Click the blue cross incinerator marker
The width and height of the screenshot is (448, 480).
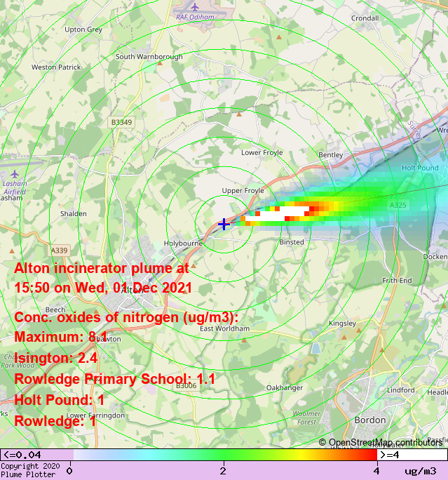point(224,224)
